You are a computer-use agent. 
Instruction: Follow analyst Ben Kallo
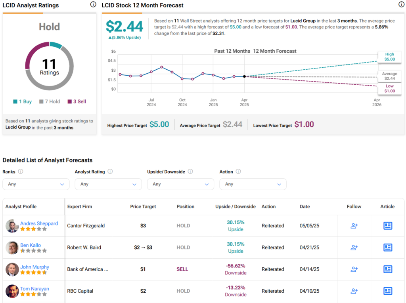point(354,248)
